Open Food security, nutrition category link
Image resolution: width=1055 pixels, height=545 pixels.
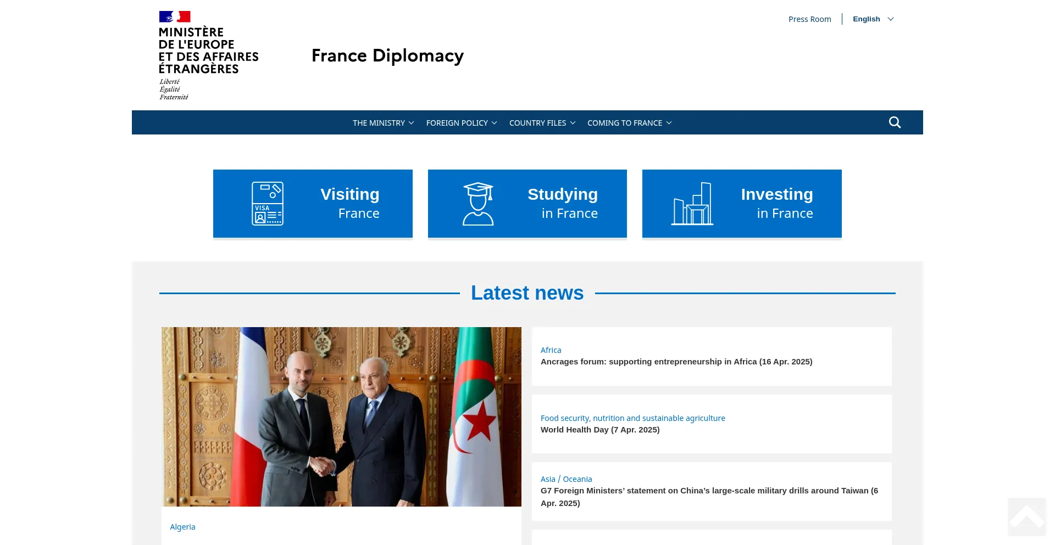tap(633, 418)
